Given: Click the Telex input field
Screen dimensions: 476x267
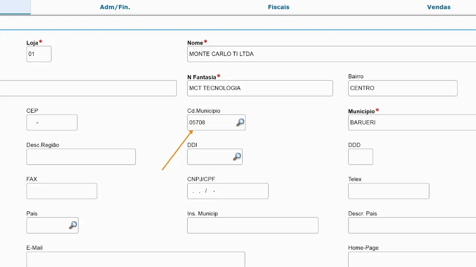Looking at the screenshot, I should [389, 191].
